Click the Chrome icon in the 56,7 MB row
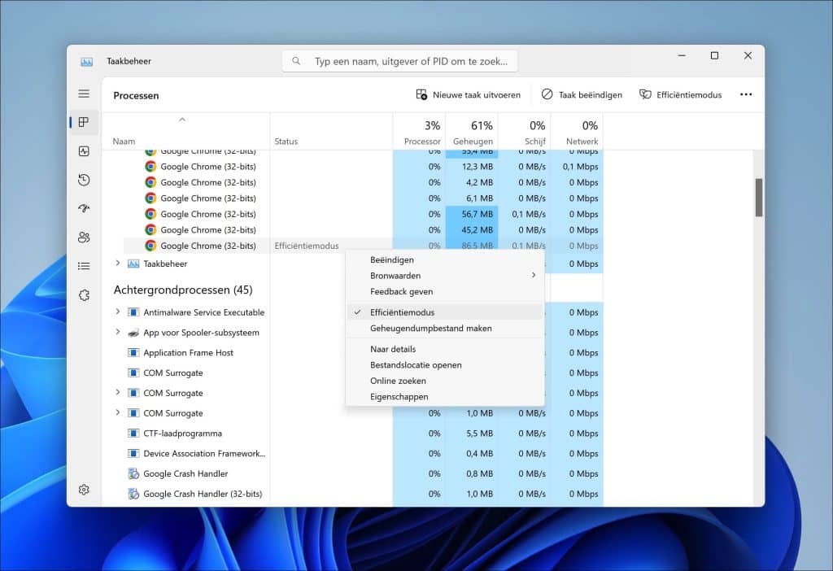The image size is (833, 571). pyautogui.click(x=150, y=214)
